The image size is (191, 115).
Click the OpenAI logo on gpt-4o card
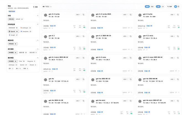pyautogui.click(x=46, y=80)
